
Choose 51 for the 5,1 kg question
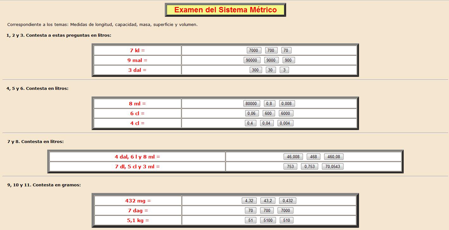click(x=251, y=220)
